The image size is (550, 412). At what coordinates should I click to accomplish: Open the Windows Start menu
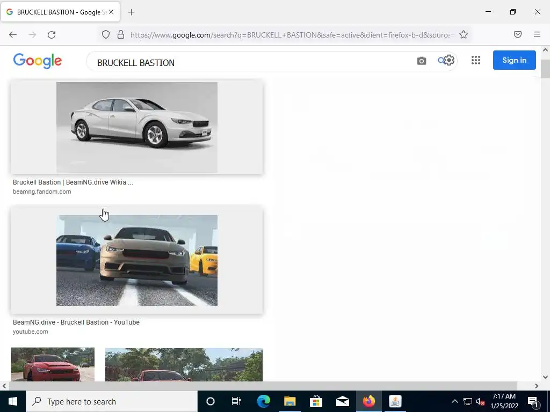(13, 401)
